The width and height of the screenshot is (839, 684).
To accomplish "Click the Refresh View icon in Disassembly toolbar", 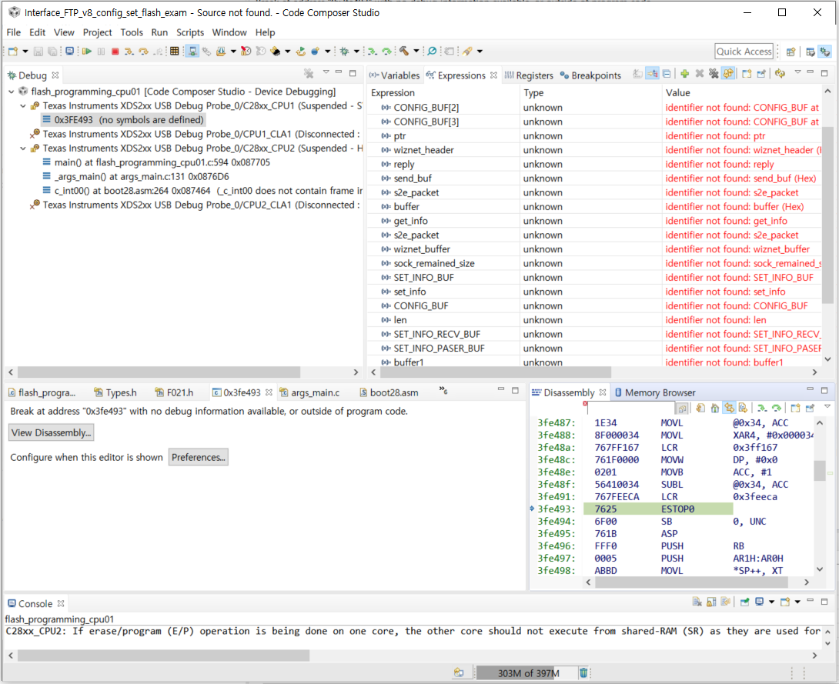I will click(x=701, y=408).
